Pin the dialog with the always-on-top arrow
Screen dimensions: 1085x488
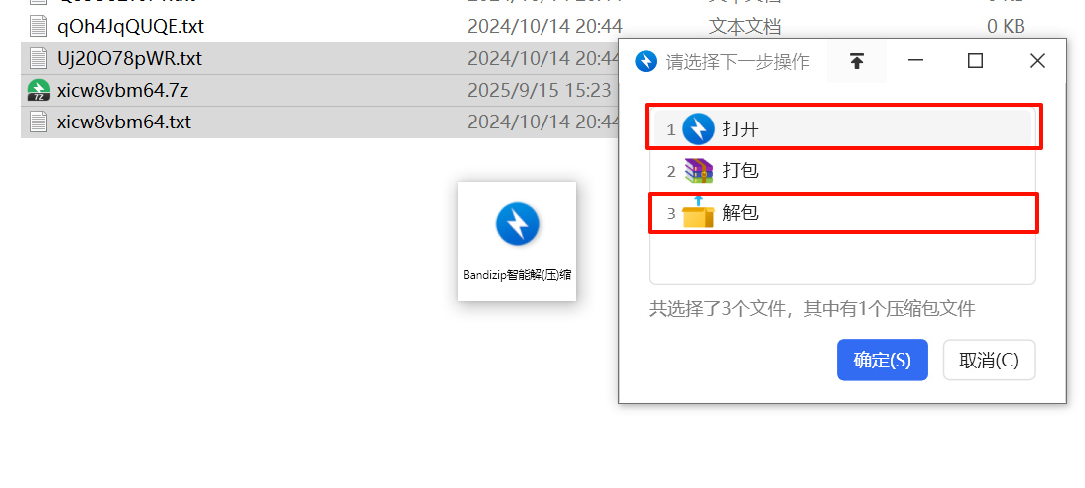(857, 61)
